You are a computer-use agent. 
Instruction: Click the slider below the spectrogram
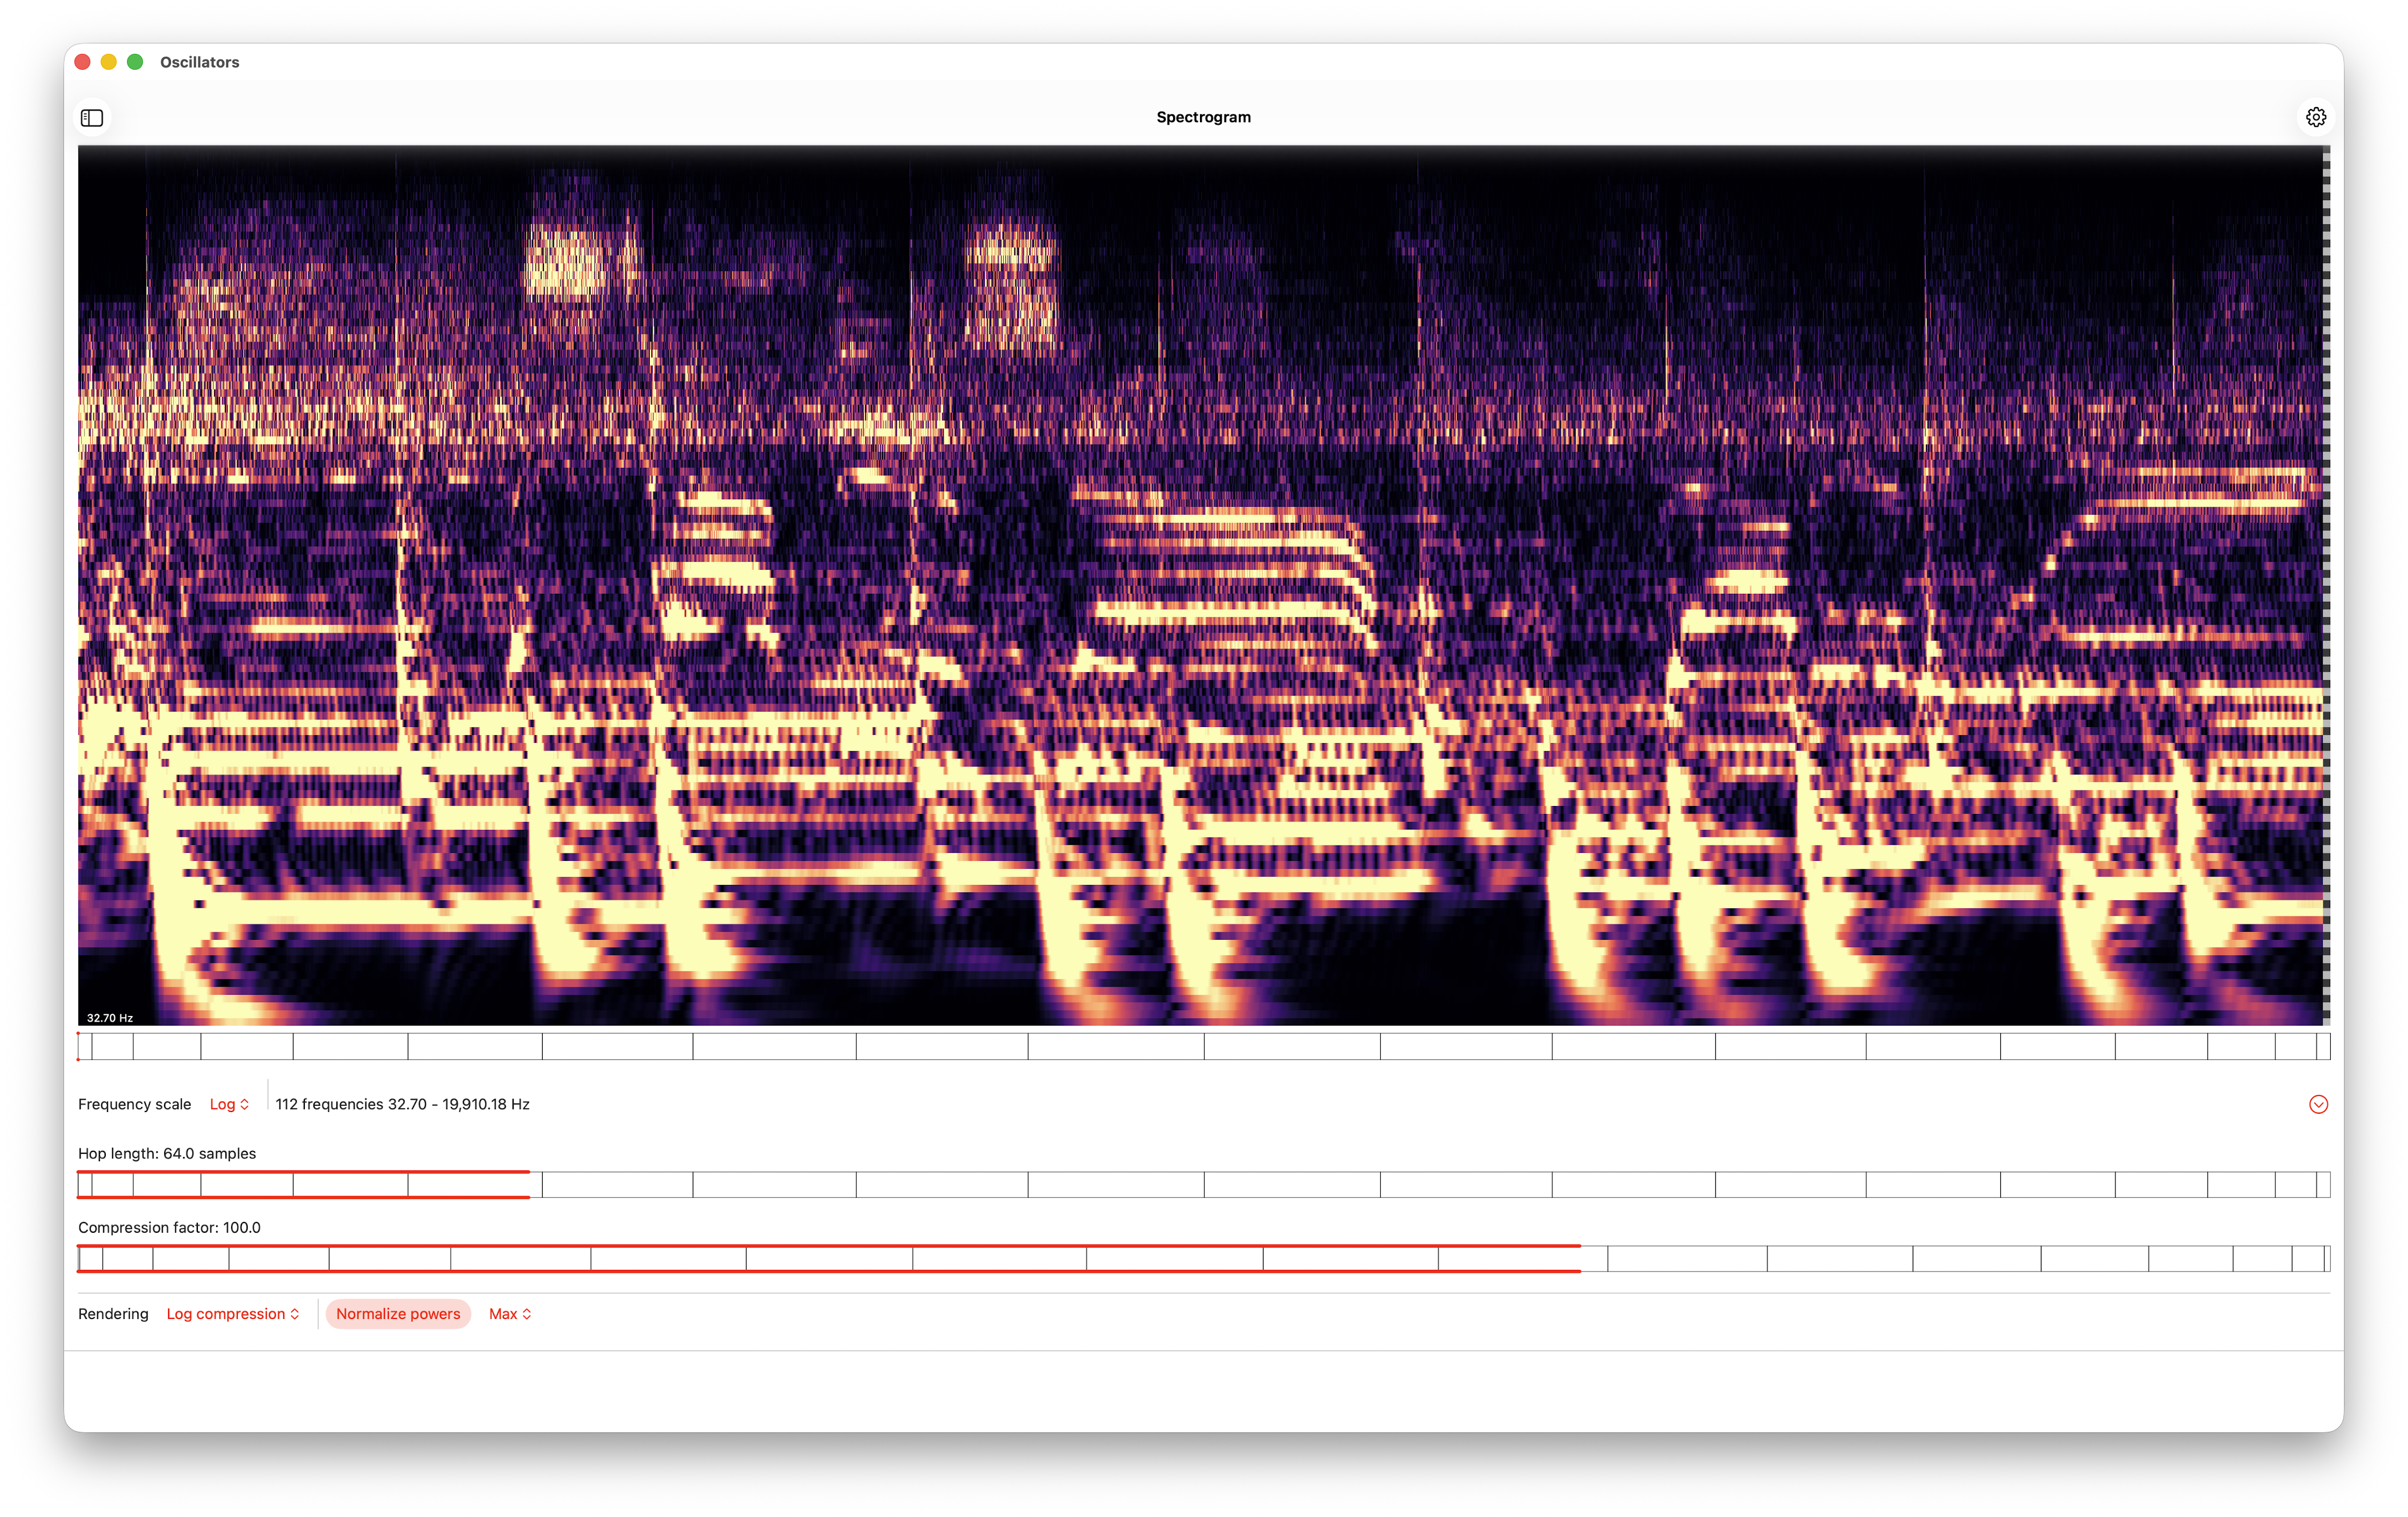click(x=1204, y=1046)
